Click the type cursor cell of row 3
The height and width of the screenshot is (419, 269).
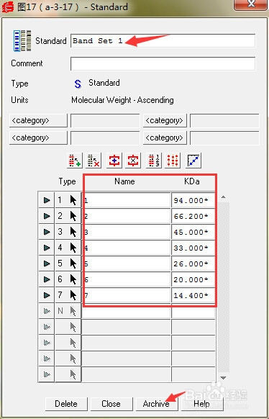(68, 231)
